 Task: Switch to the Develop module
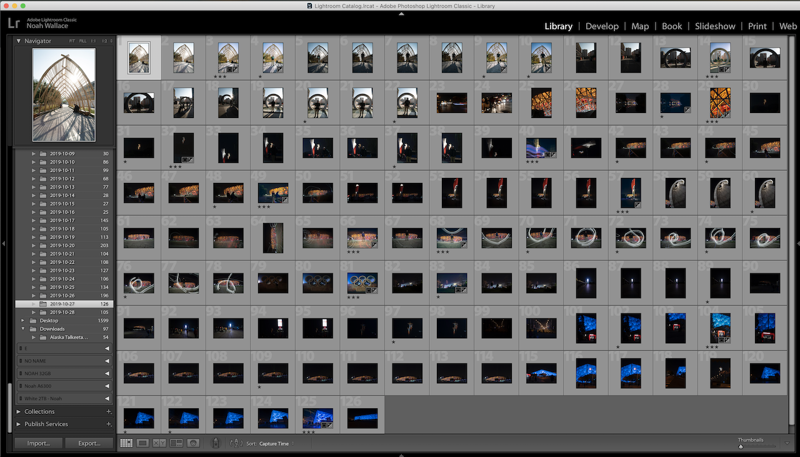click(602, 26)
